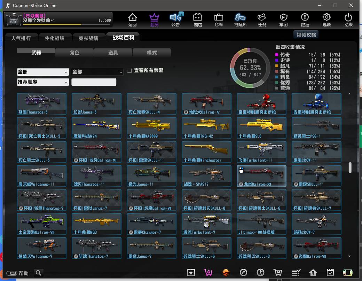Image resolution: width=362 pixels, height=281 pixels.
Task: Click the magnifier search icon in bottom bar
Action: tap(39, 273)
